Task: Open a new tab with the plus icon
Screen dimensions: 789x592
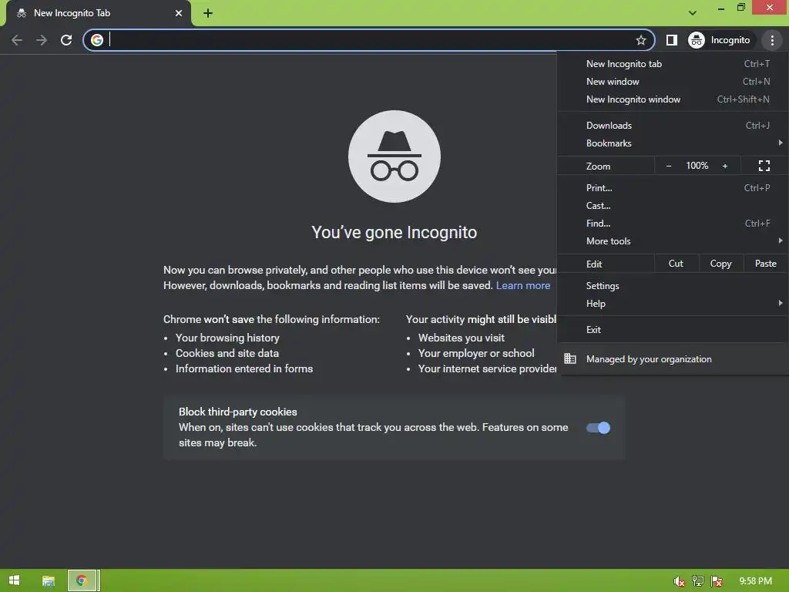Action: [x=208, y=13]
